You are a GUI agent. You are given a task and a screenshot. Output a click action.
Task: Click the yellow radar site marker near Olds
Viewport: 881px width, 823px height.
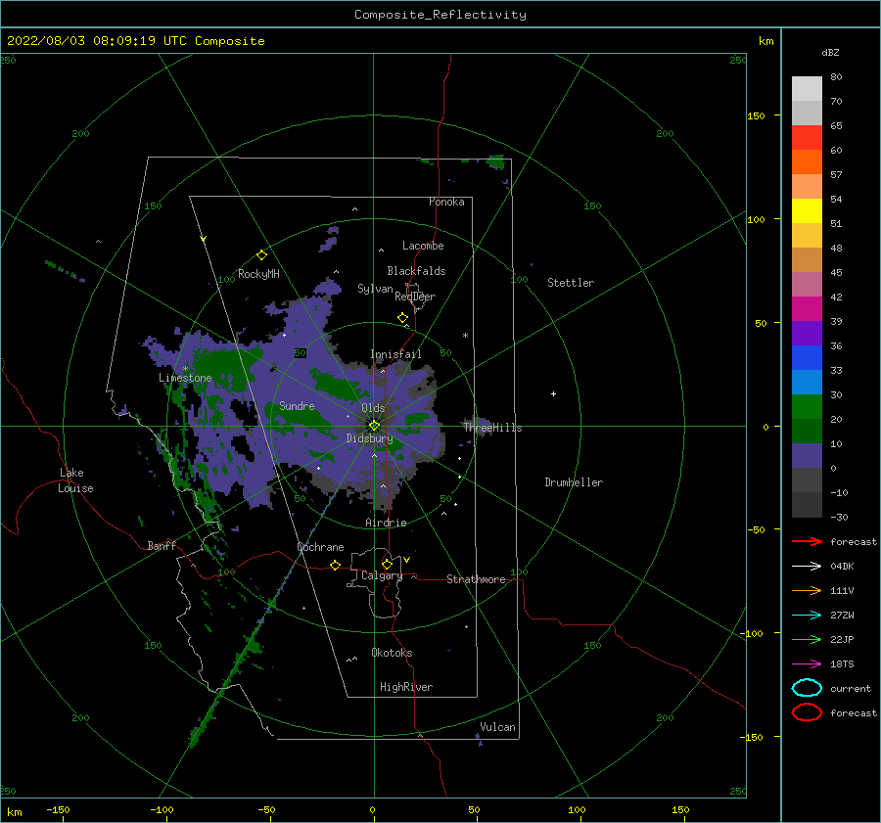374,426
